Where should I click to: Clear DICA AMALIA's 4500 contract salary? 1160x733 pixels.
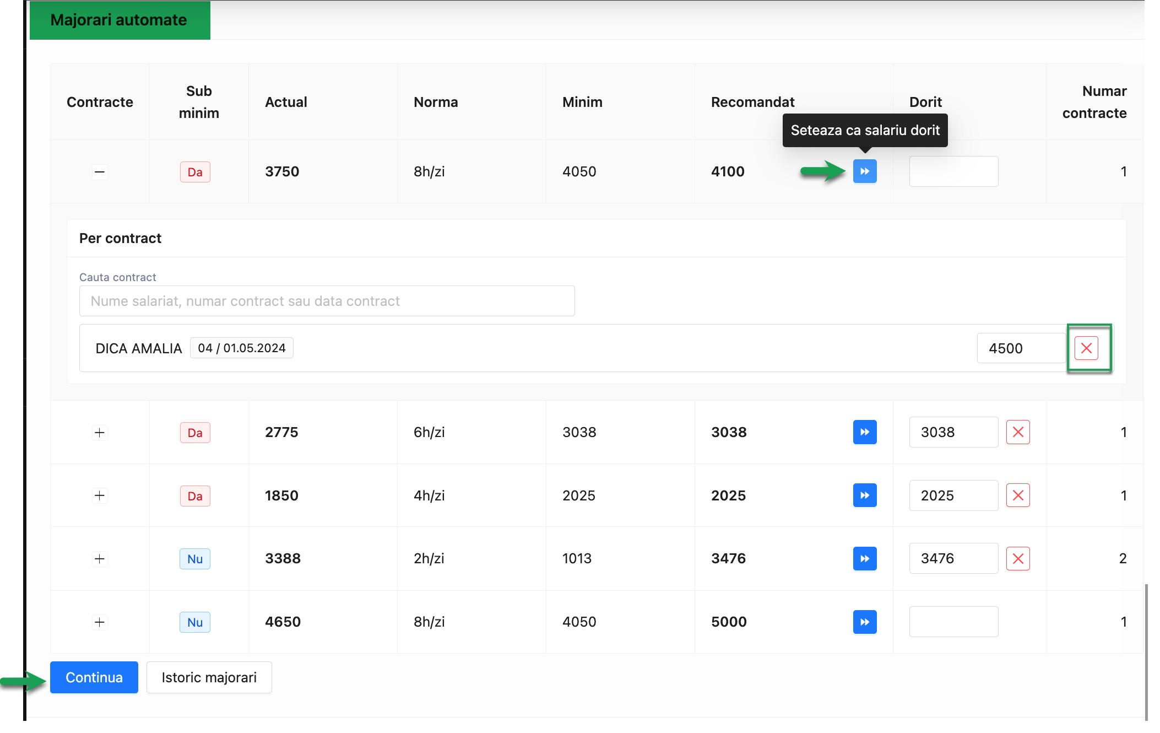tap(1086, 348)
